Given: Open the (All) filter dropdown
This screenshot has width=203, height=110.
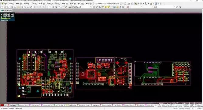Looking at the screenshot, I should pos(175,7).
